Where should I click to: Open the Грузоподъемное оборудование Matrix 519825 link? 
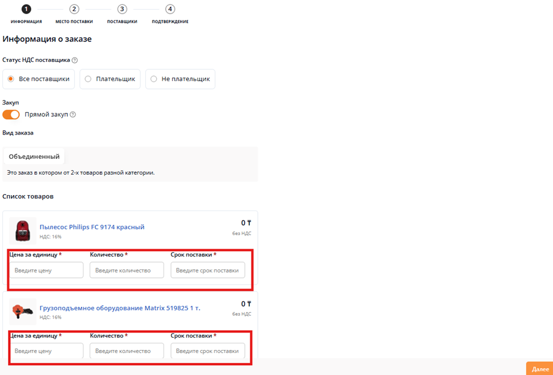click(x=120, y=308)
